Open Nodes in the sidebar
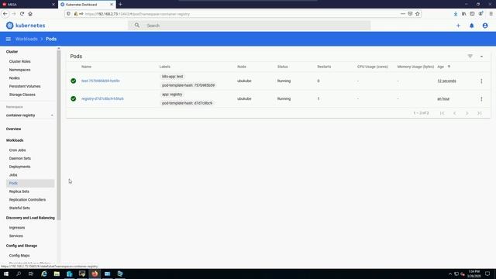The image size is (496, 279). point(15,77)
